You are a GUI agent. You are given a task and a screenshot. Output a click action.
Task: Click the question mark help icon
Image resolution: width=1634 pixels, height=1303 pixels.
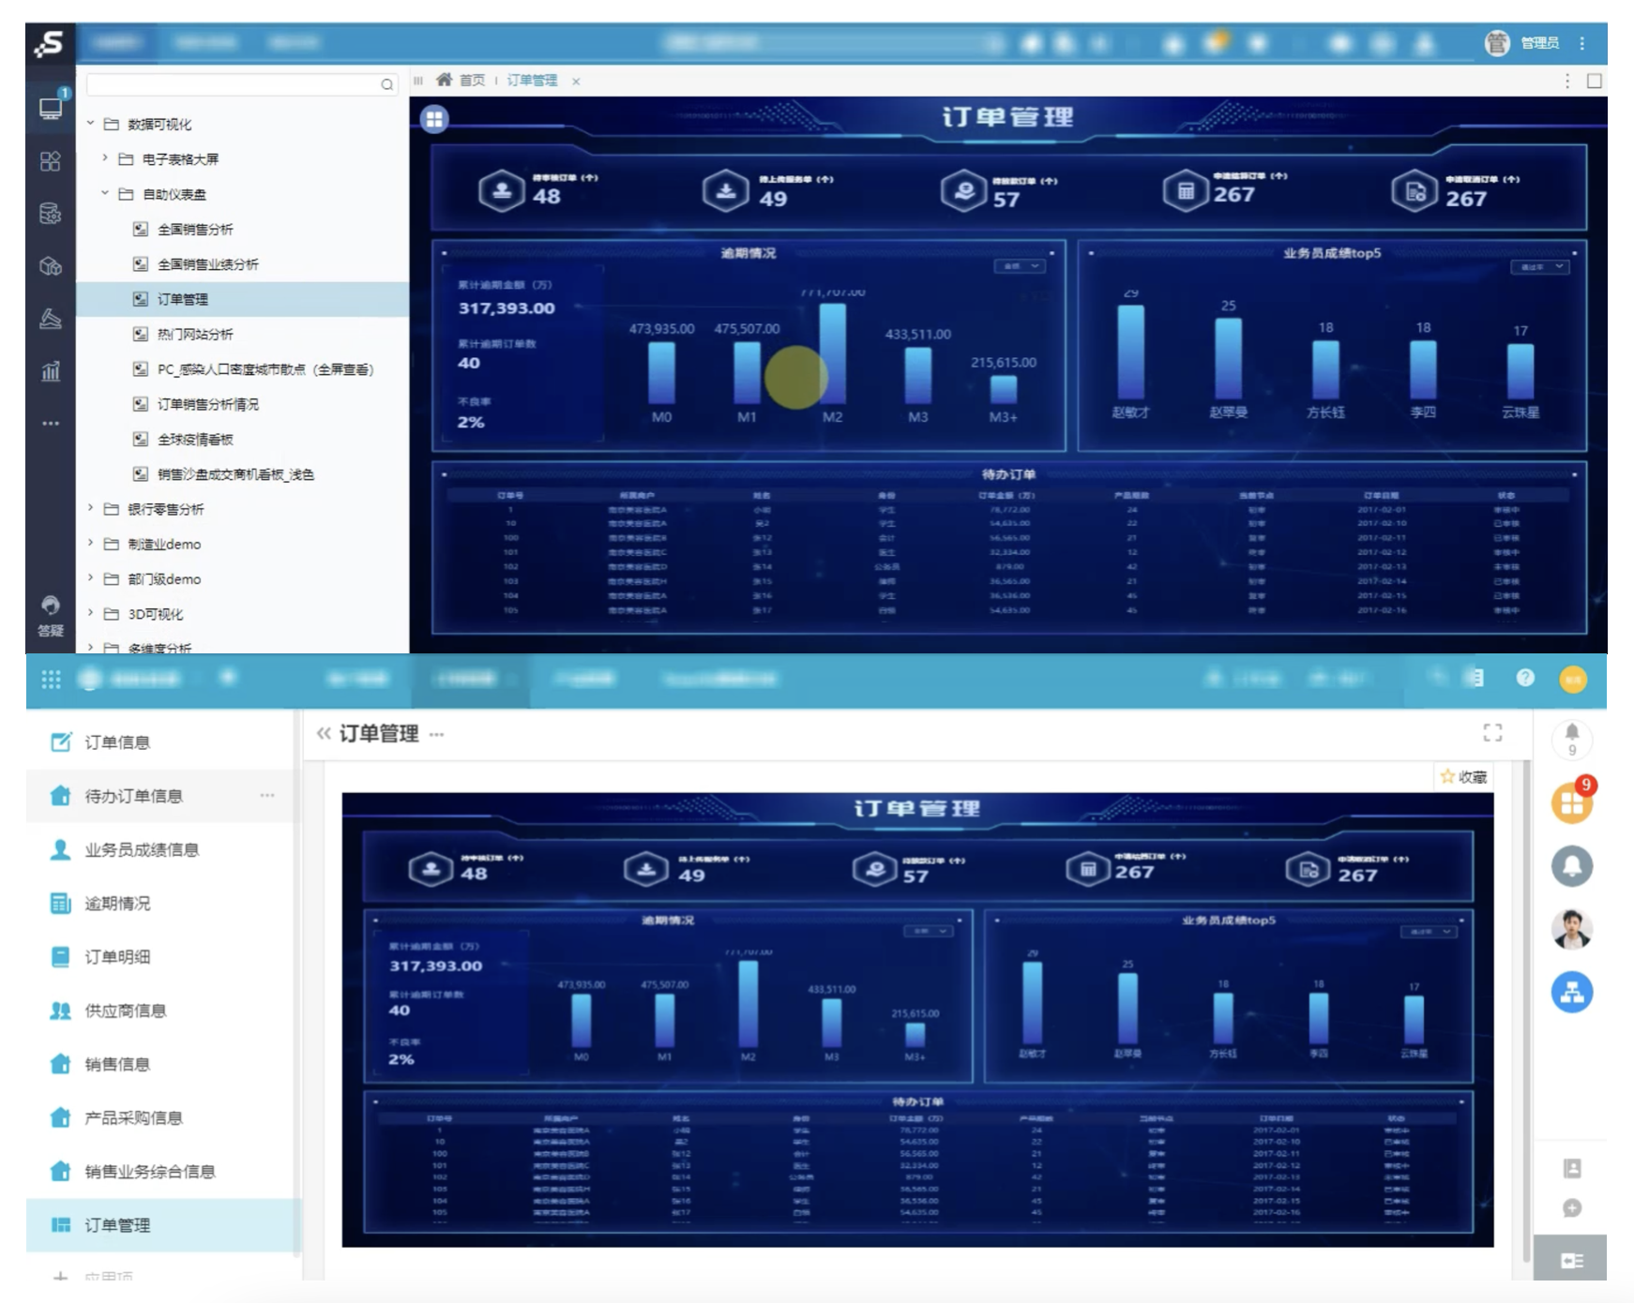pos(1525,678)
